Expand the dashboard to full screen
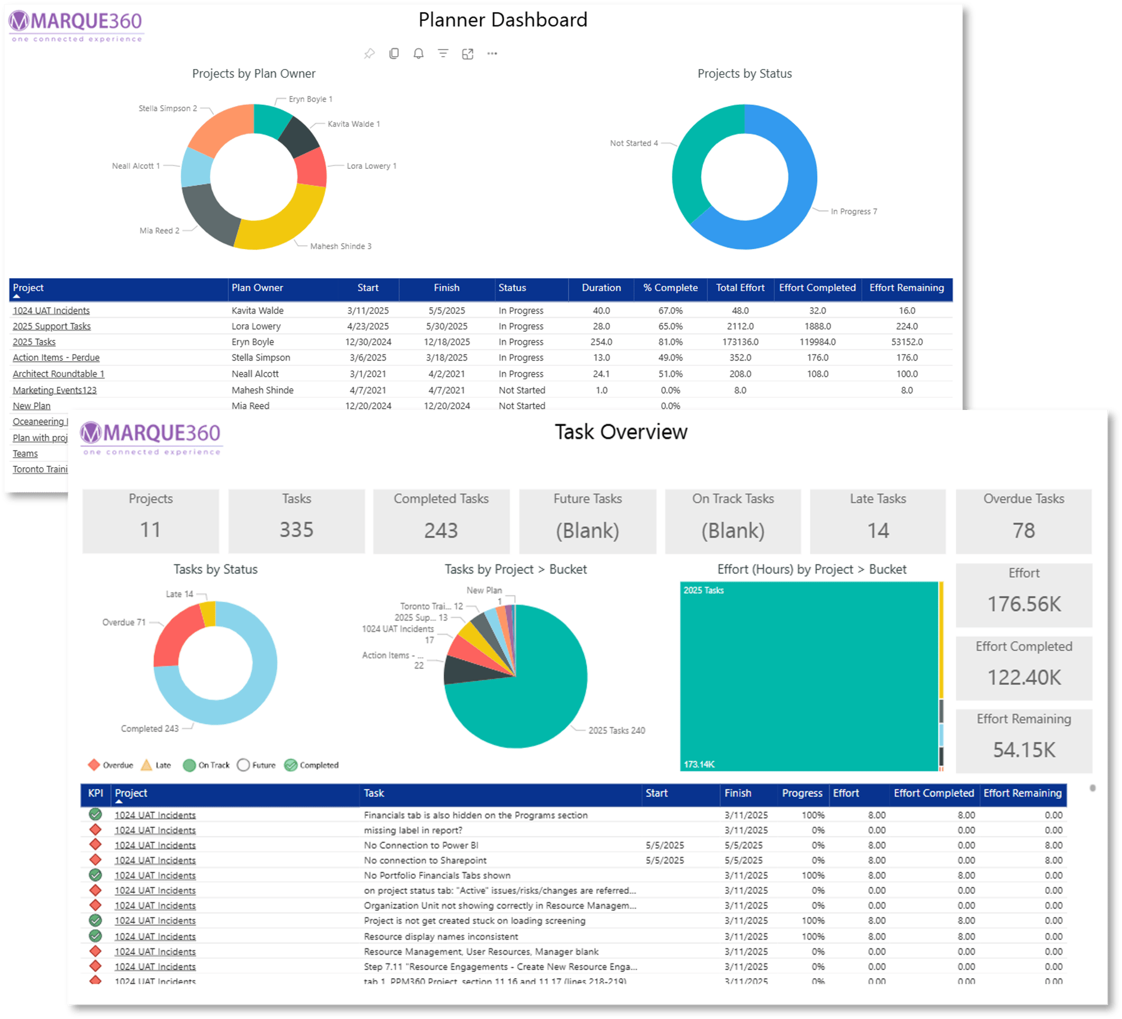The image size is (1122, 1019). coord(468,53)
